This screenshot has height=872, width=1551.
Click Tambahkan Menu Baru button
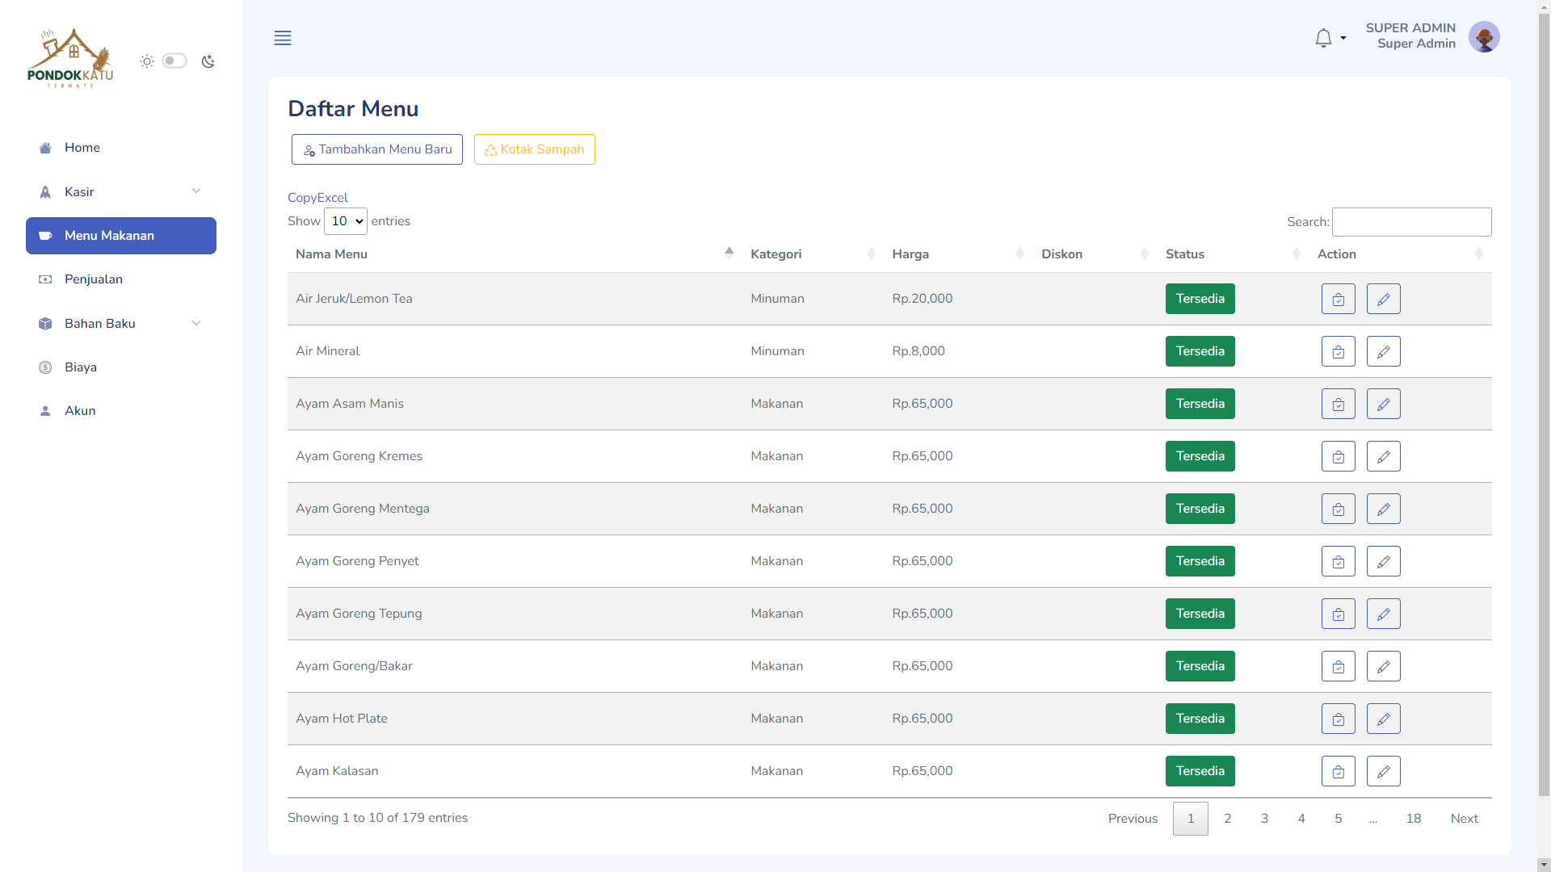pyautogui.click(x=376, y=149)
